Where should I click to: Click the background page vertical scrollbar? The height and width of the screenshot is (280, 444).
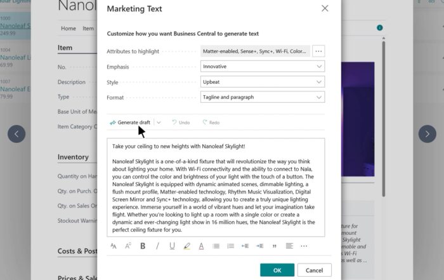pyautogui.click(x=383, y=119)
